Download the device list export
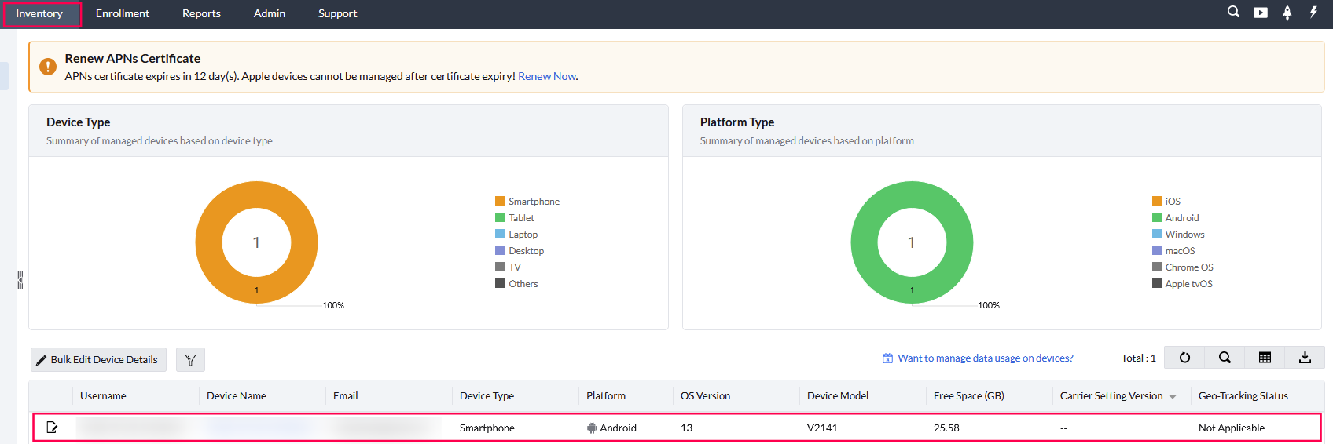The image size is (1333, 444). click(1305, 358)
